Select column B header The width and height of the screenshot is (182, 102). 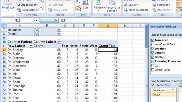click(x=47, y=26)
